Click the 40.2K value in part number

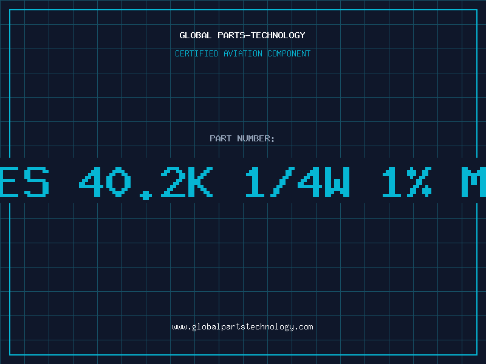point(146,183)
